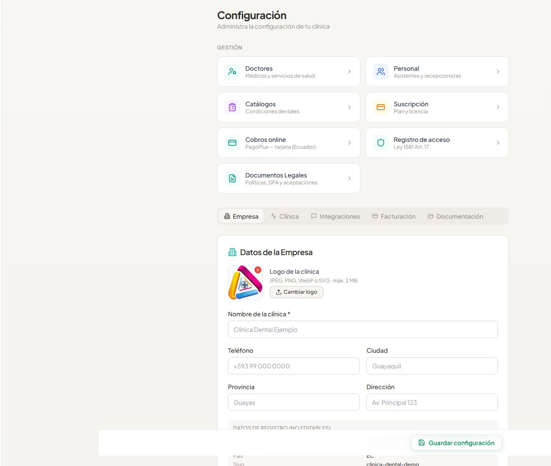Open the Integraciones tab

pyautogui.click(x=335, y=216)
